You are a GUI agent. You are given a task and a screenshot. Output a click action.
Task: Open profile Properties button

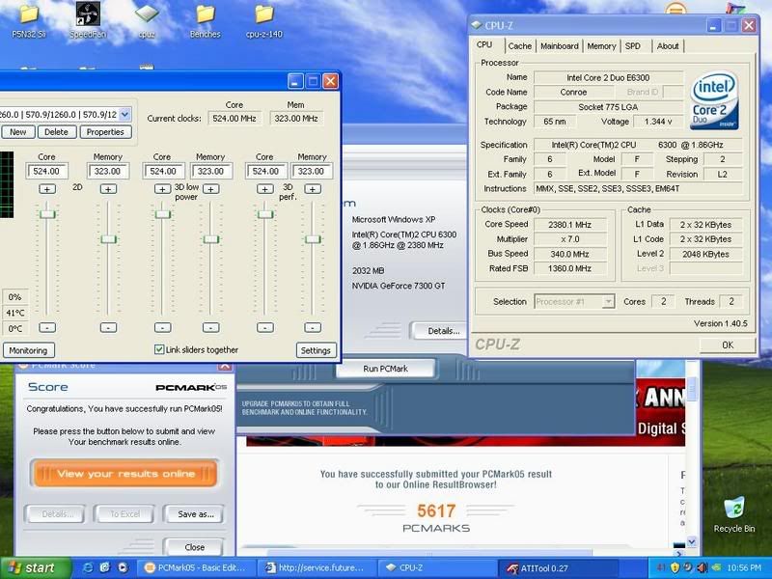tap(105, 132)
